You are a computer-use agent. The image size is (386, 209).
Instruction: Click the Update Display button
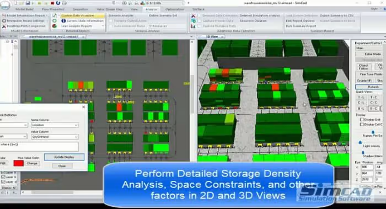tap(64, 157)
